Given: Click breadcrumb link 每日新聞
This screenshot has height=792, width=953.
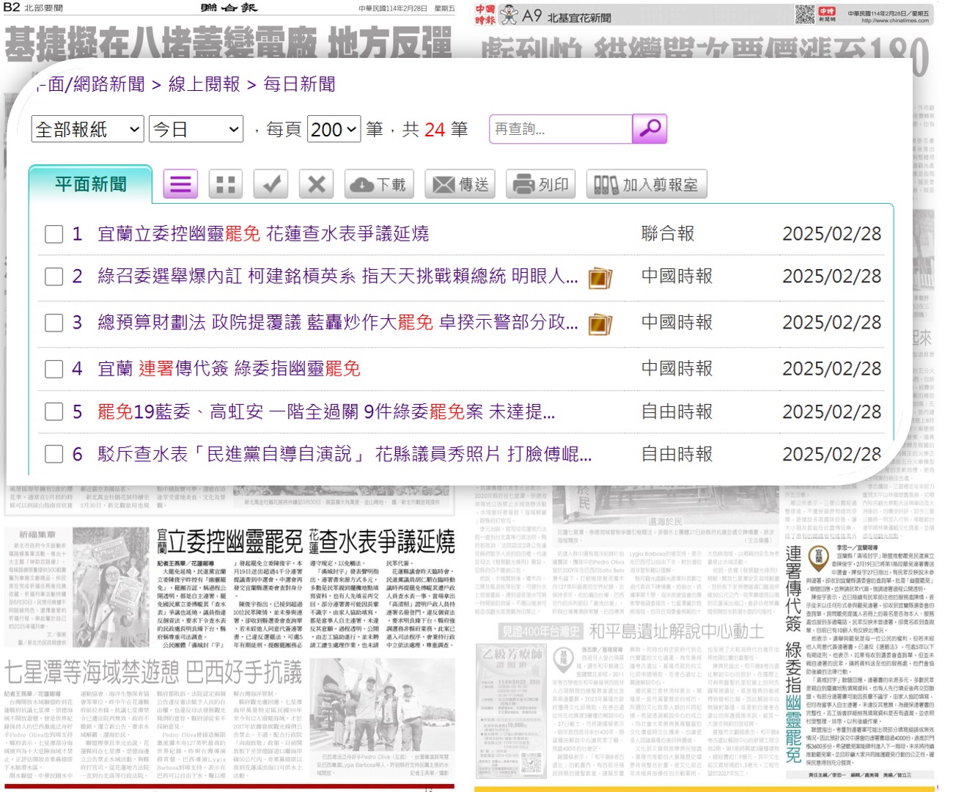Looking at the screenshot, I should tap(299, 84).
